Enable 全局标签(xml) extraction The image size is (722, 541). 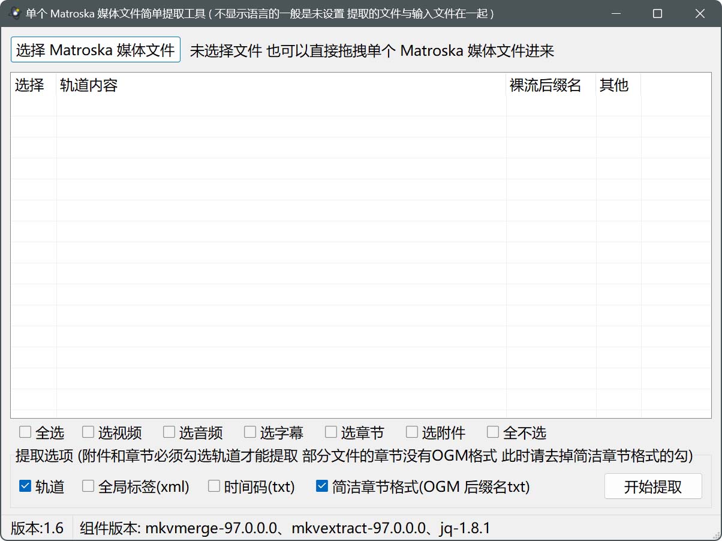[88, 486]
